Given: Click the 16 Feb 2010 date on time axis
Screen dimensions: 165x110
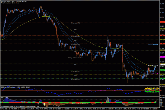Looking at the screenshot, I should pyautogui.click(x=4, y=109).
